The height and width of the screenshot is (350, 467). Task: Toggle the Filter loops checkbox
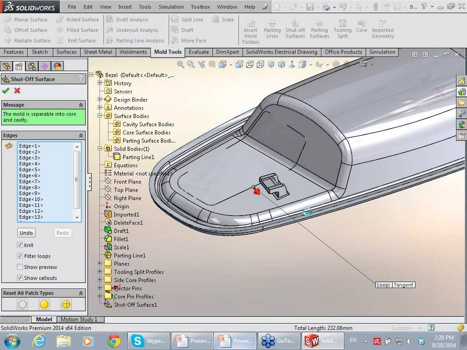[x=20, y=256]
